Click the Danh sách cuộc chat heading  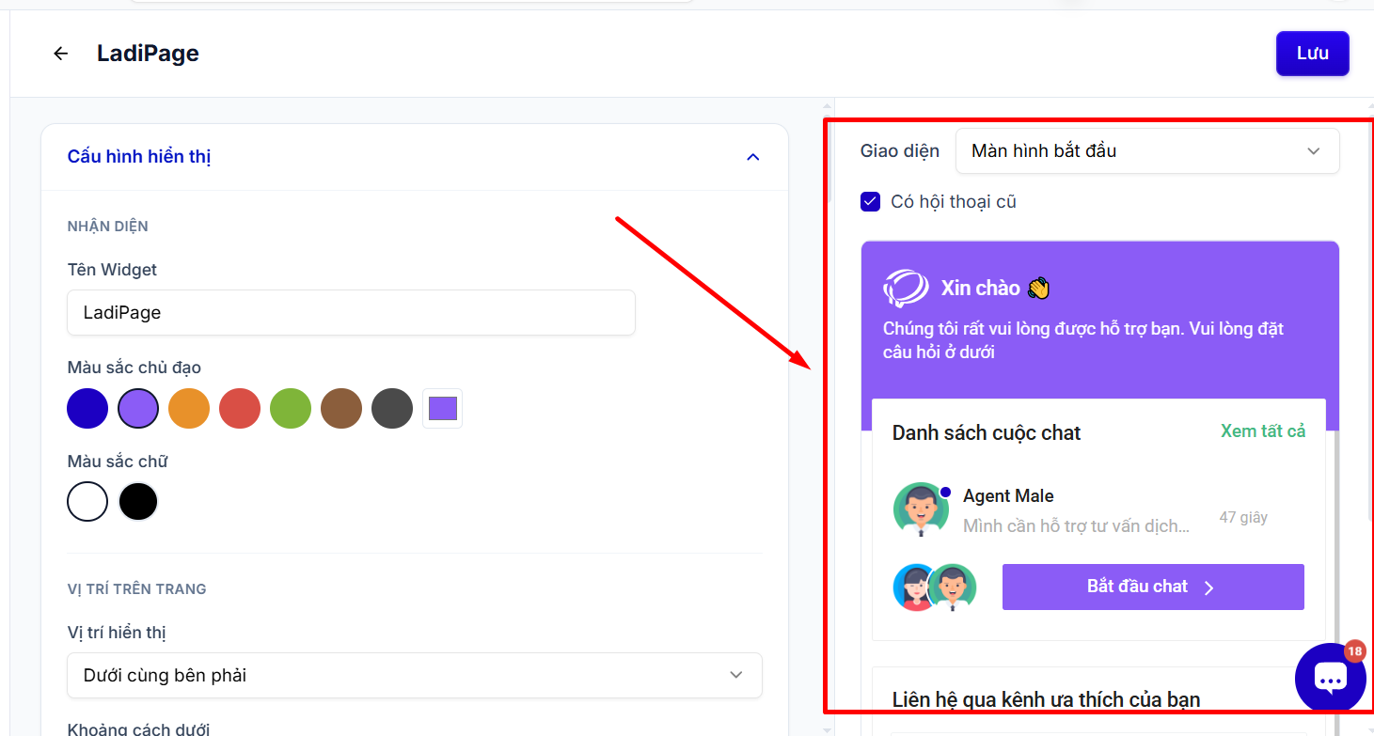click(987, 433)
